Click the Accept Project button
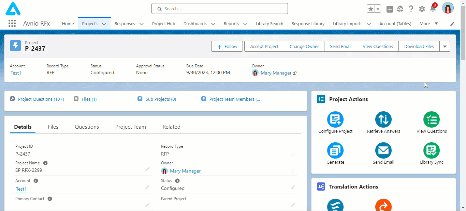The height and width of the screenshot is (211, 466). click(x=264, y=47)
